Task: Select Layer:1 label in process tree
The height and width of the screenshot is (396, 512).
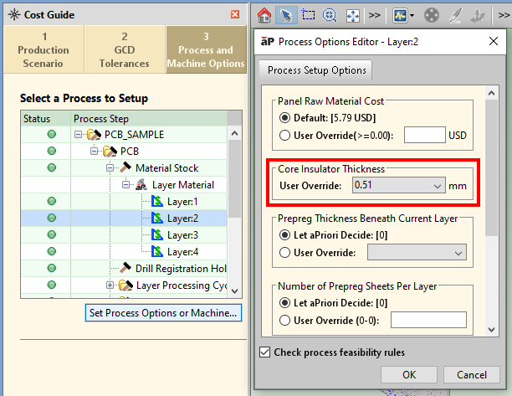Action: click(x=182, y=201)
